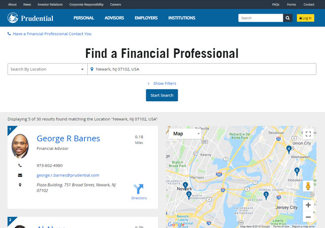Click the Displaying 5 of 30 results text
Screen dimensions: 325x228
[82, 119]
